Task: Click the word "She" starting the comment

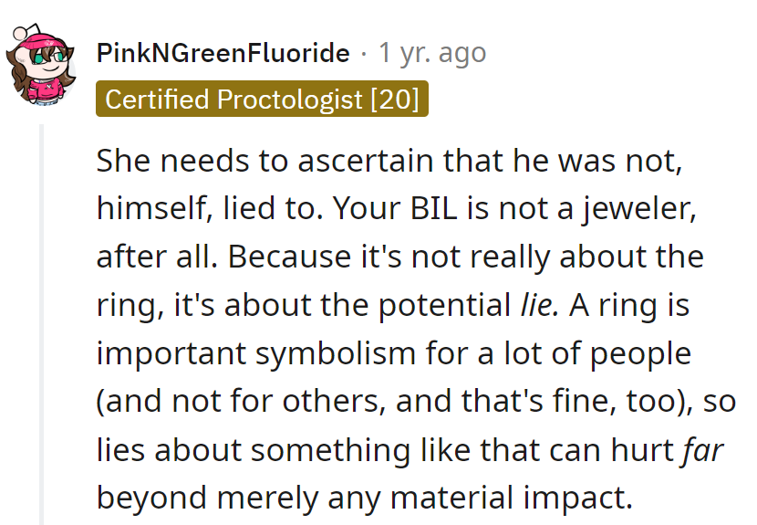Action: [x=121, y=161]
